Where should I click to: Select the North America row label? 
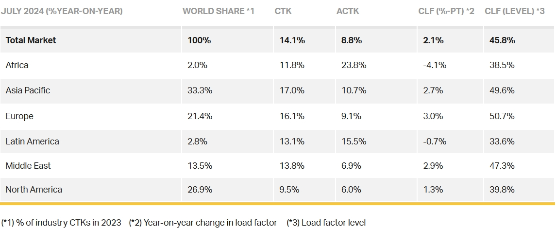[x=34, y=190]
